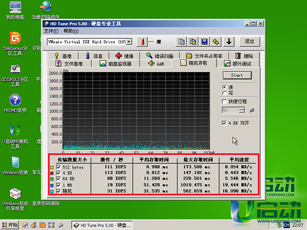Click the HD Tune Pro 5.00 taskbar button
Viewport: 307px width, 230px height.
pyautogui.click(x=102, y=225)
